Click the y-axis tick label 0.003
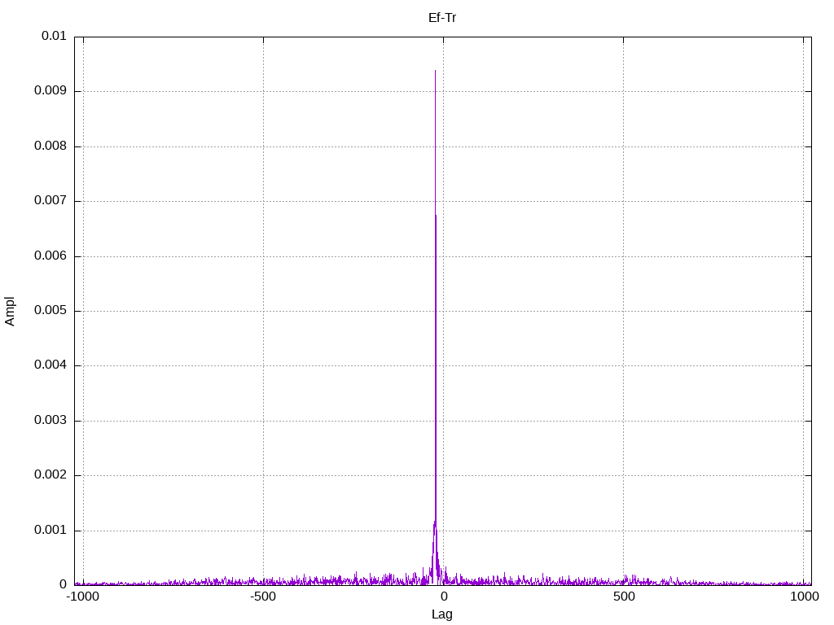The width and height of the screenshot is (834, 625). point(50,421)
